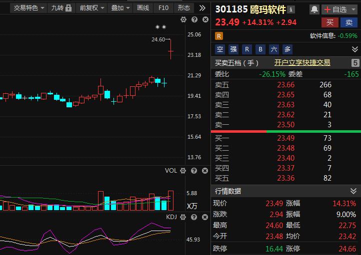This screenshot has width=361, height=255.
Task: Open KDJ indicator help icon
Action: 194,217
